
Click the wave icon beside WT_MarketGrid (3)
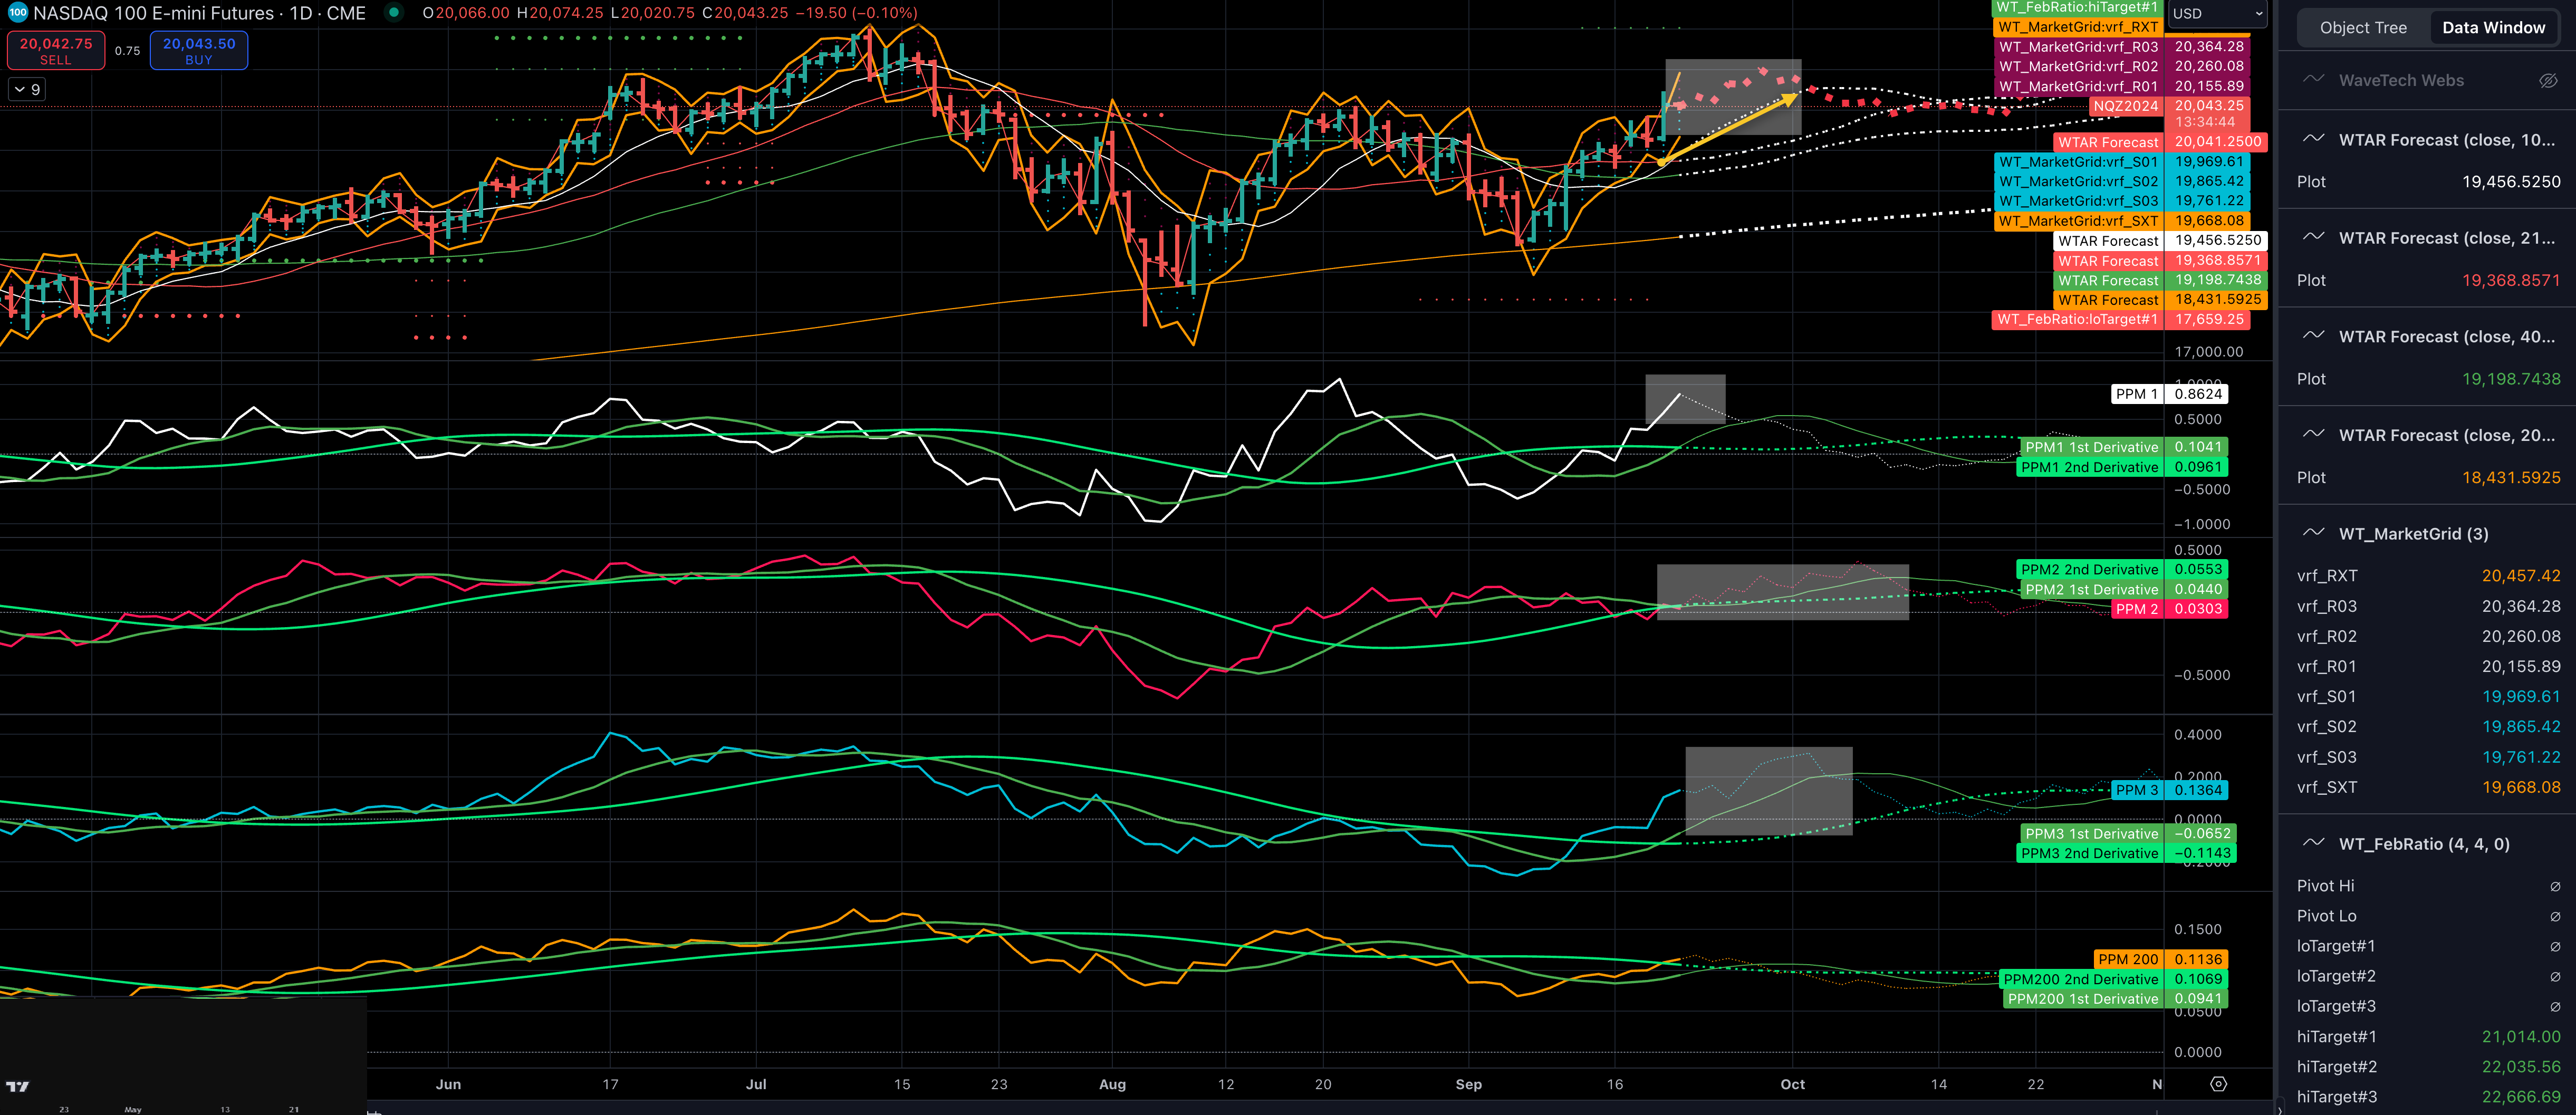[x=2313, y=533]
